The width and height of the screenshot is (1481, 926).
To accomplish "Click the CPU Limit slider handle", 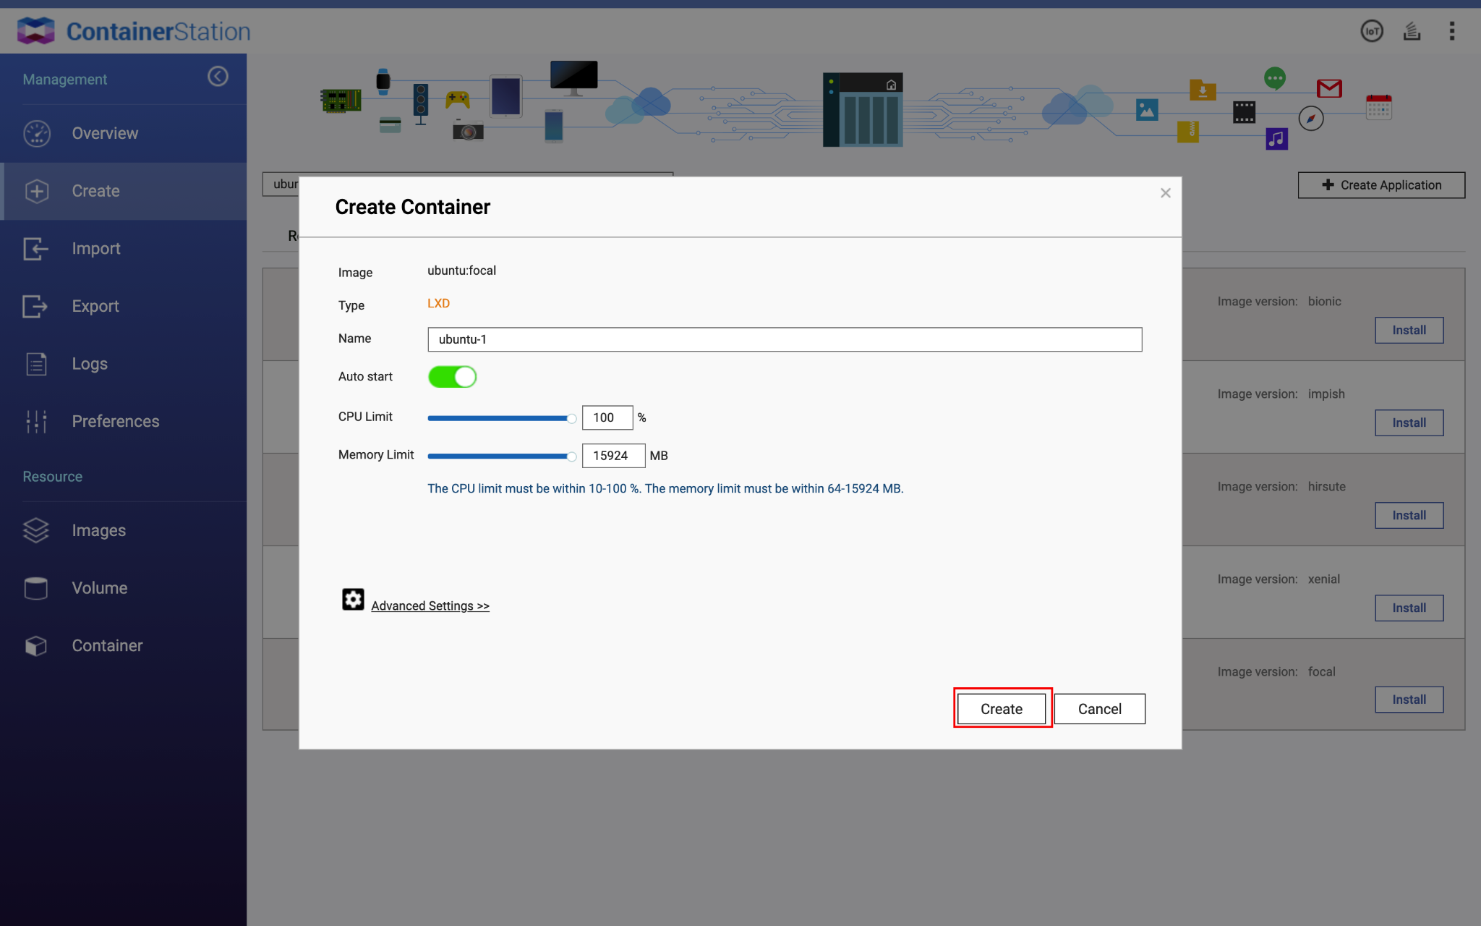I will pyautogui.click(x=571, y=418).
